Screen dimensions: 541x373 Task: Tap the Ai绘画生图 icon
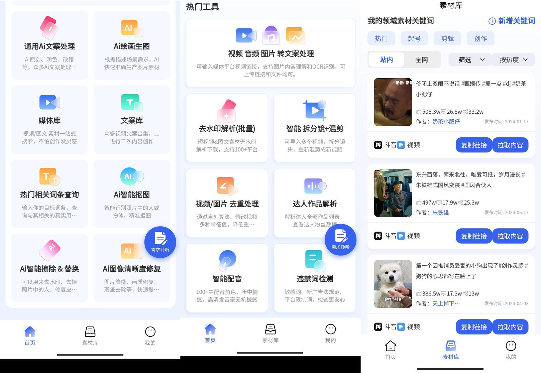click(x=132, y=28)
